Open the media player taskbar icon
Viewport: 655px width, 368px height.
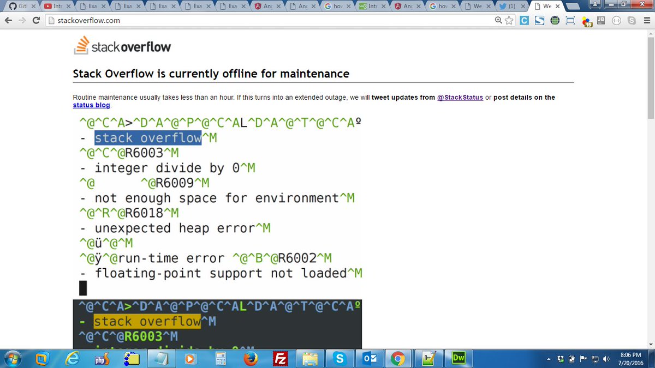pos(190,359)
